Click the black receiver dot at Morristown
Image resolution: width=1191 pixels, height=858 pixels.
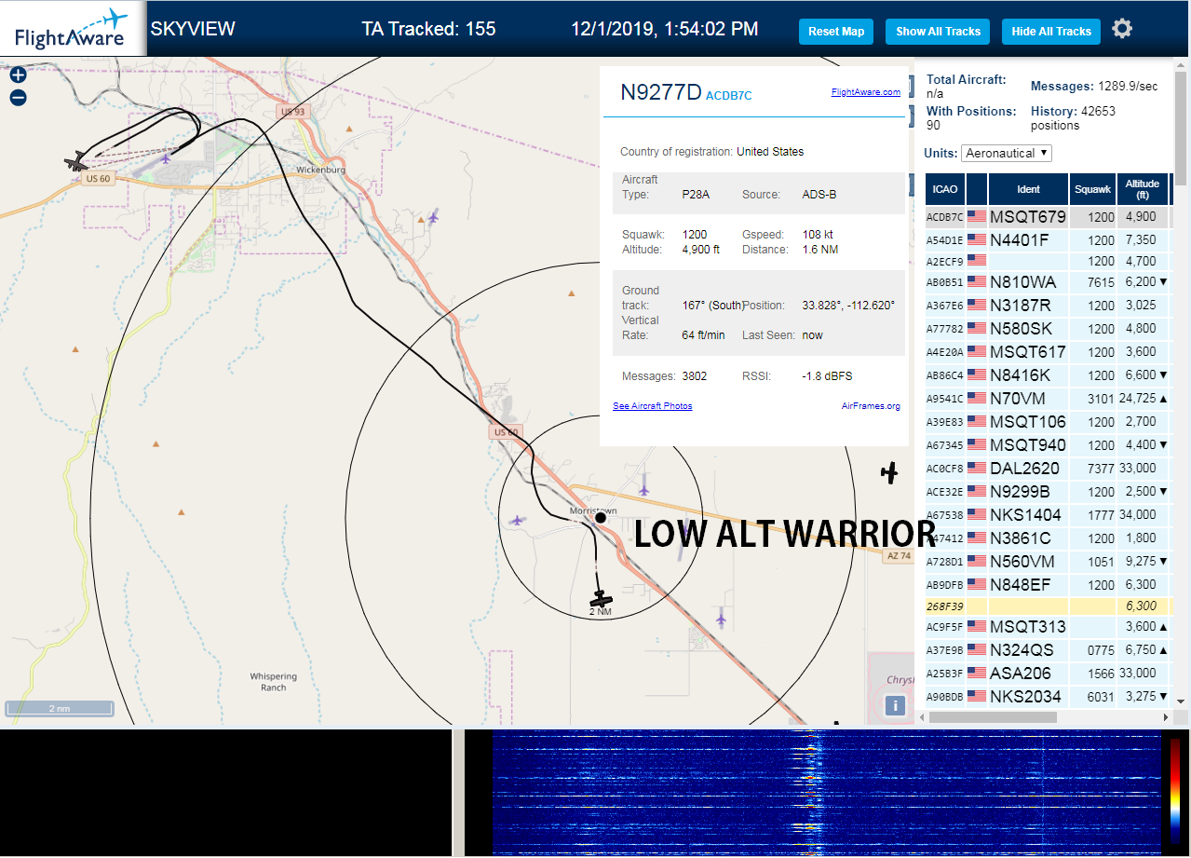pyautogui.click(x=601, y=517)
